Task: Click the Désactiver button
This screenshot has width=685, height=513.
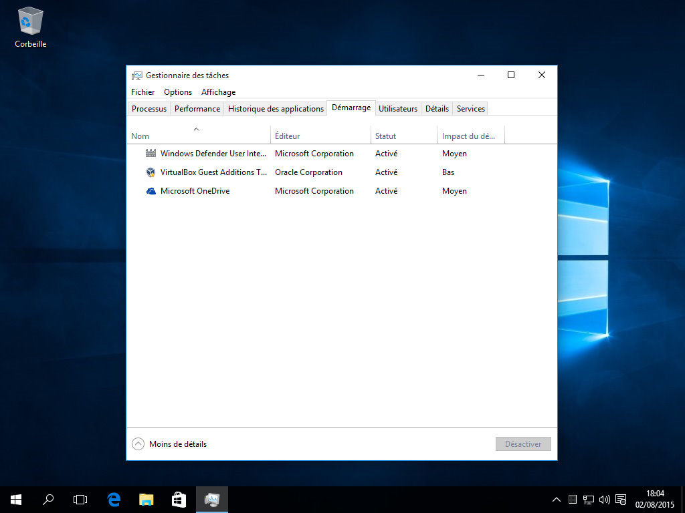Action: 523,444
